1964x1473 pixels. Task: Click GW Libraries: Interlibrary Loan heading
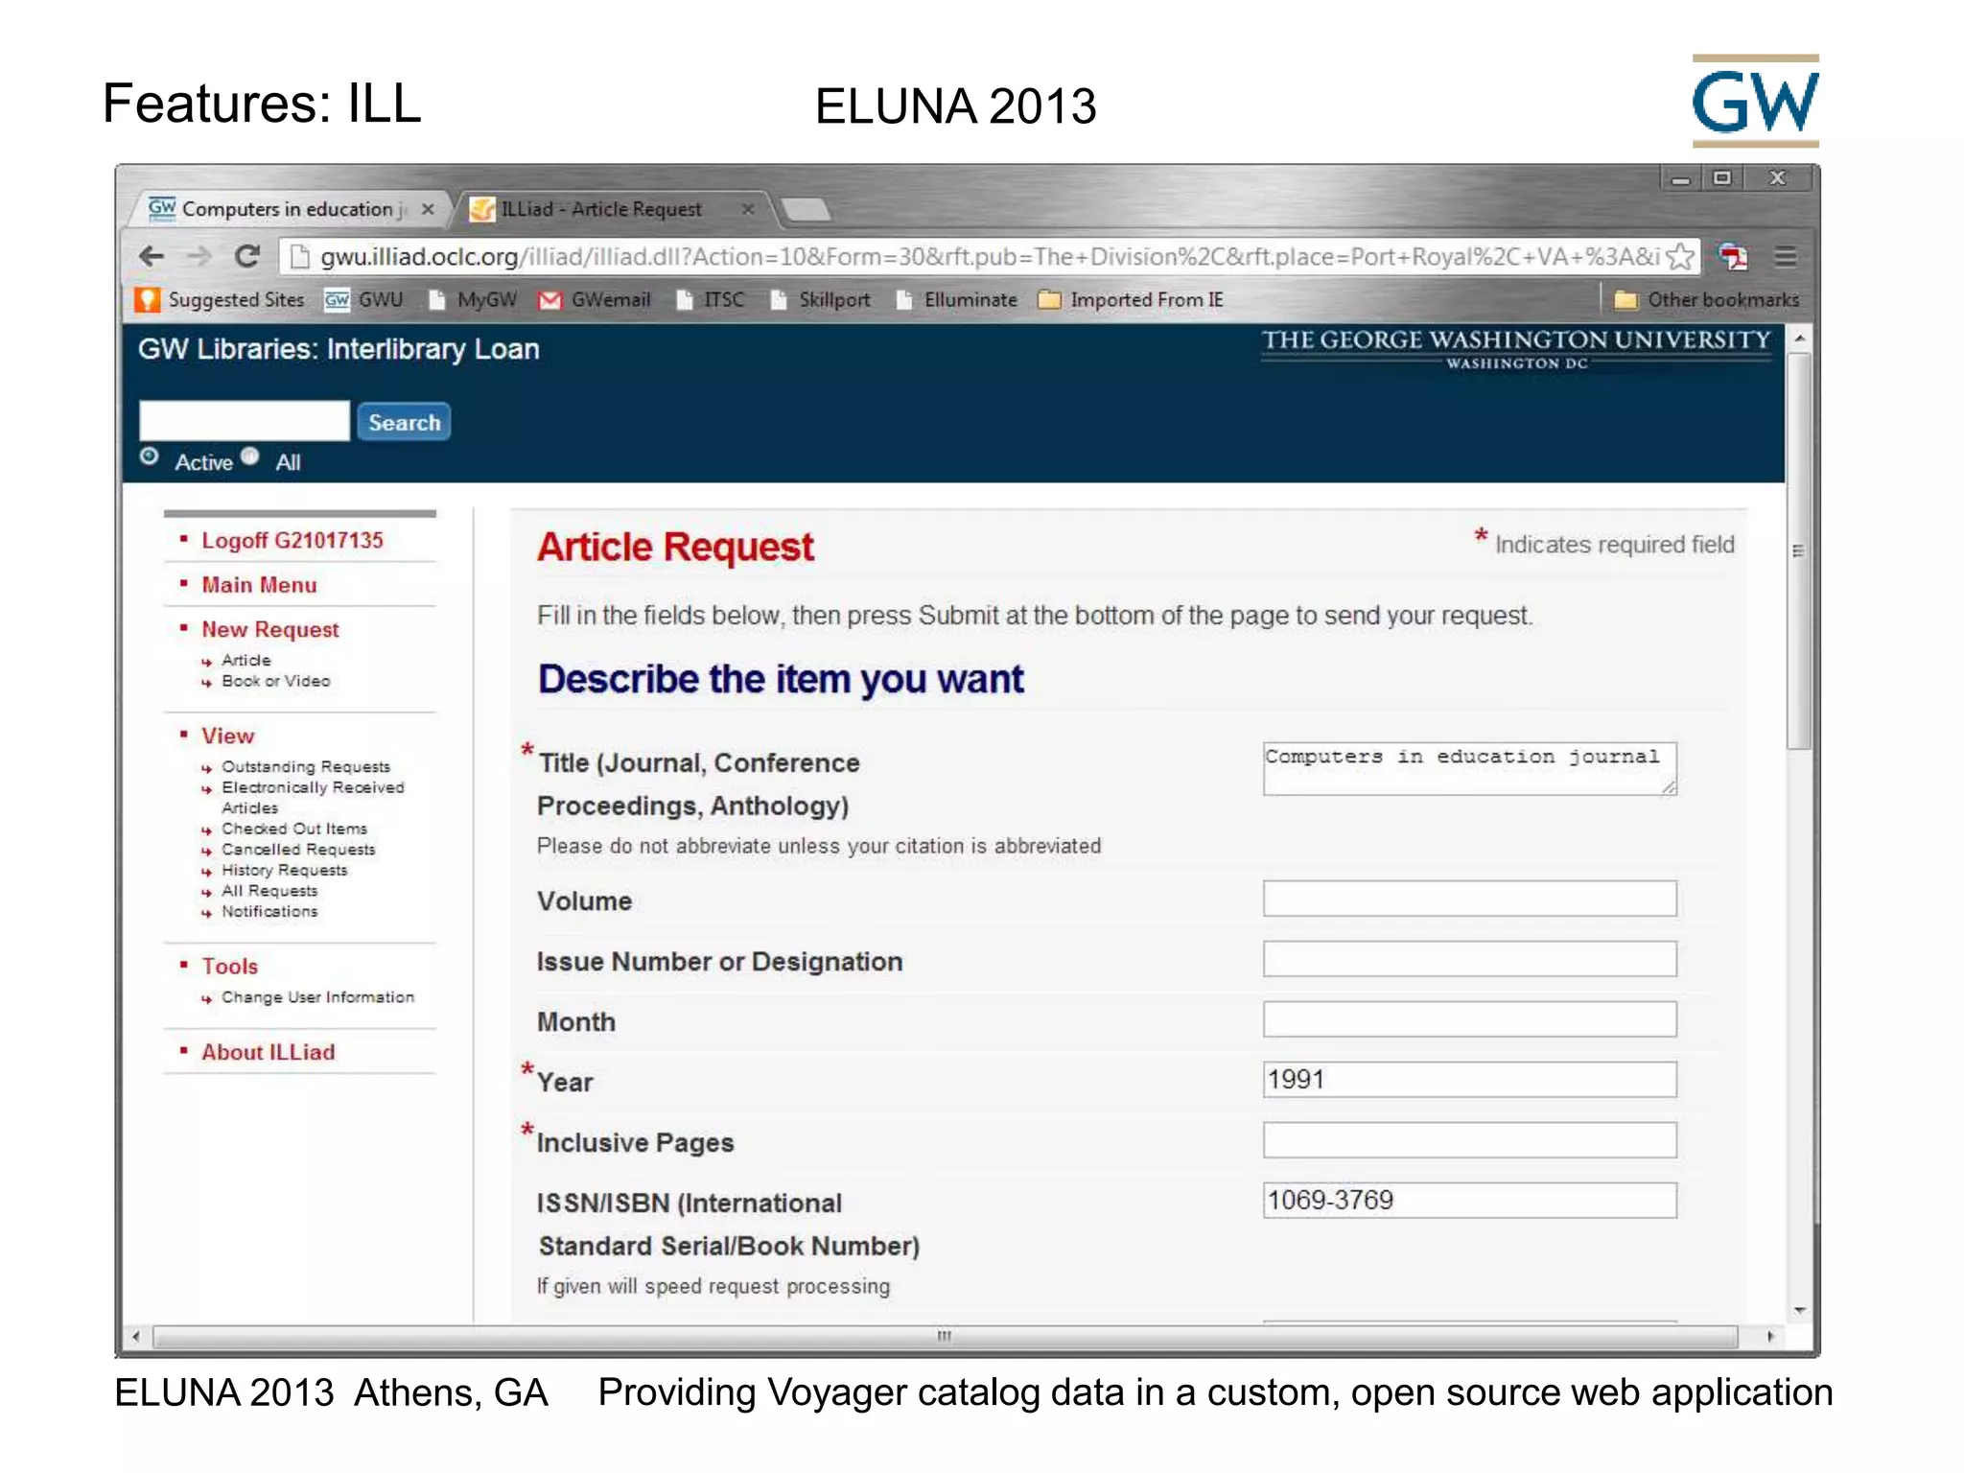(x=339, y=349)
